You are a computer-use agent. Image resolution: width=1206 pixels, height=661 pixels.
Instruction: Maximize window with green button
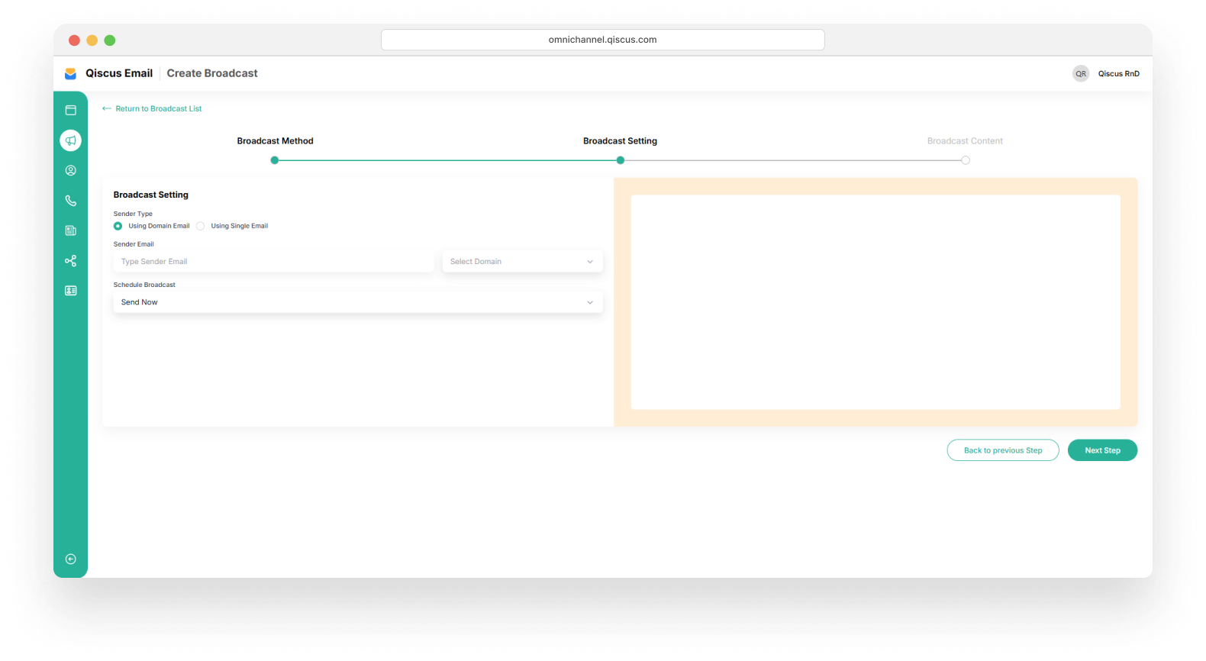110,40
